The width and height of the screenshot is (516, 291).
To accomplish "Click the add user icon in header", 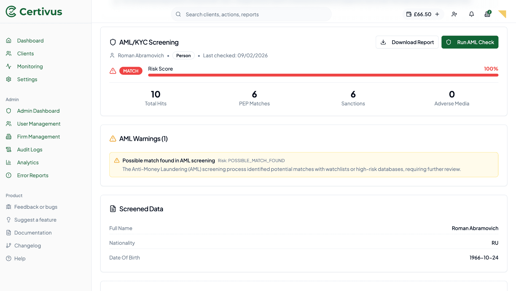I will [454, 14].
